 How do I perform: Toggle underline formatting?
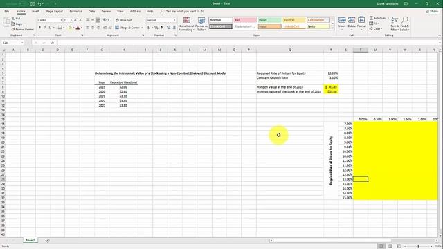[x=50, y=28]
